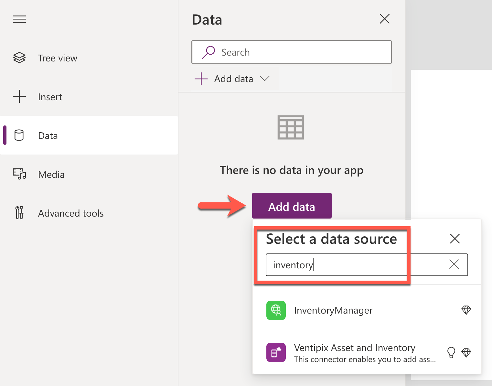Image resolution: width=492 pixels, height=386 pixels.
Task: Click the Advanced tools icon
Action: [19, 213]
